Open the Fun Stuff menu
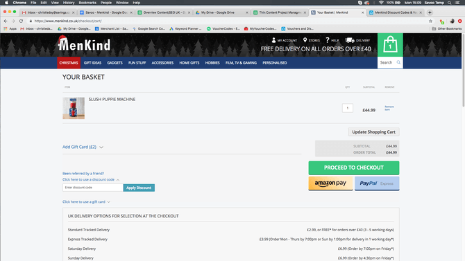The image size is (465, 261). 137,63
